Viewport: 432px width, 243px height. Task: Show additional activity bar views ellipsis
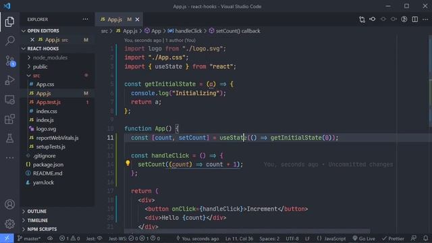pyautogui.click(x=9, y=158)
